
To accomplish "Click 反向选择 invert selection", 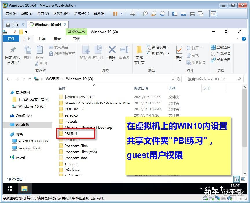I will pyautogui.click(x=221, y=60).
